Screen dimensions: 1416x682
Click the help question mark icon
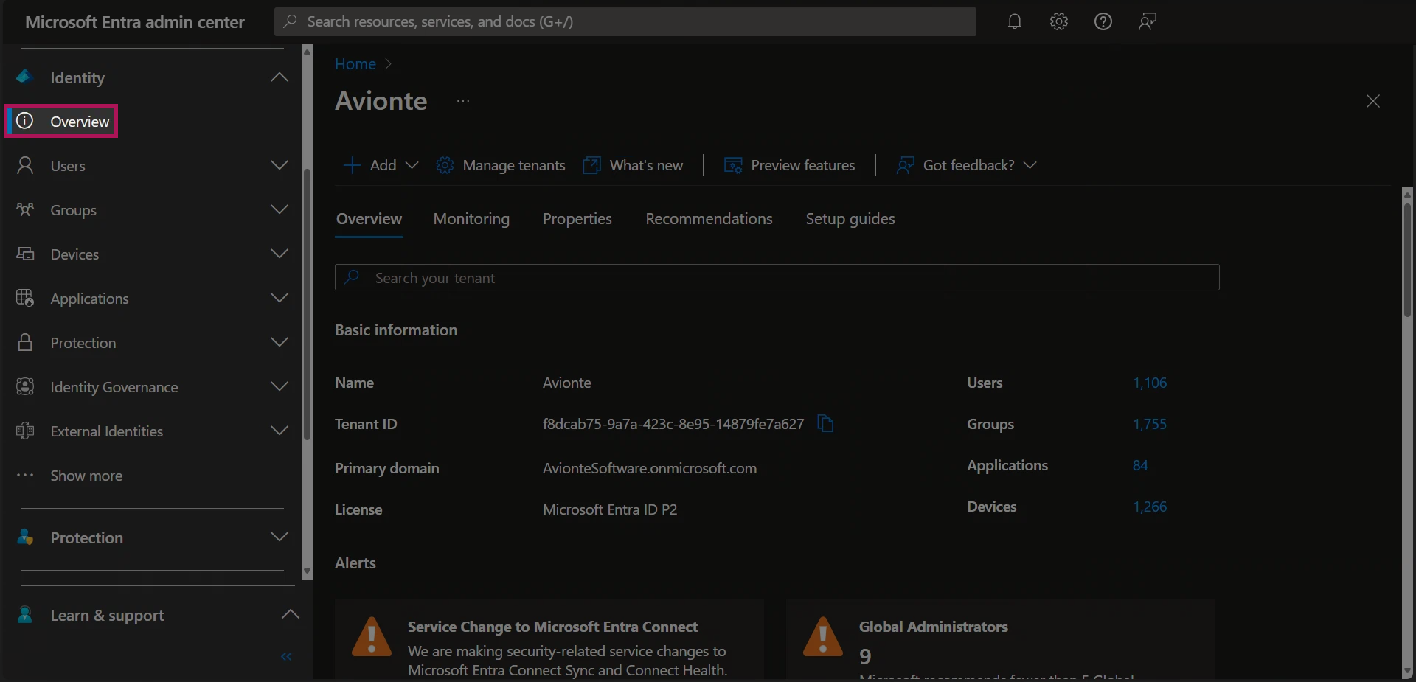(1103, 21)
